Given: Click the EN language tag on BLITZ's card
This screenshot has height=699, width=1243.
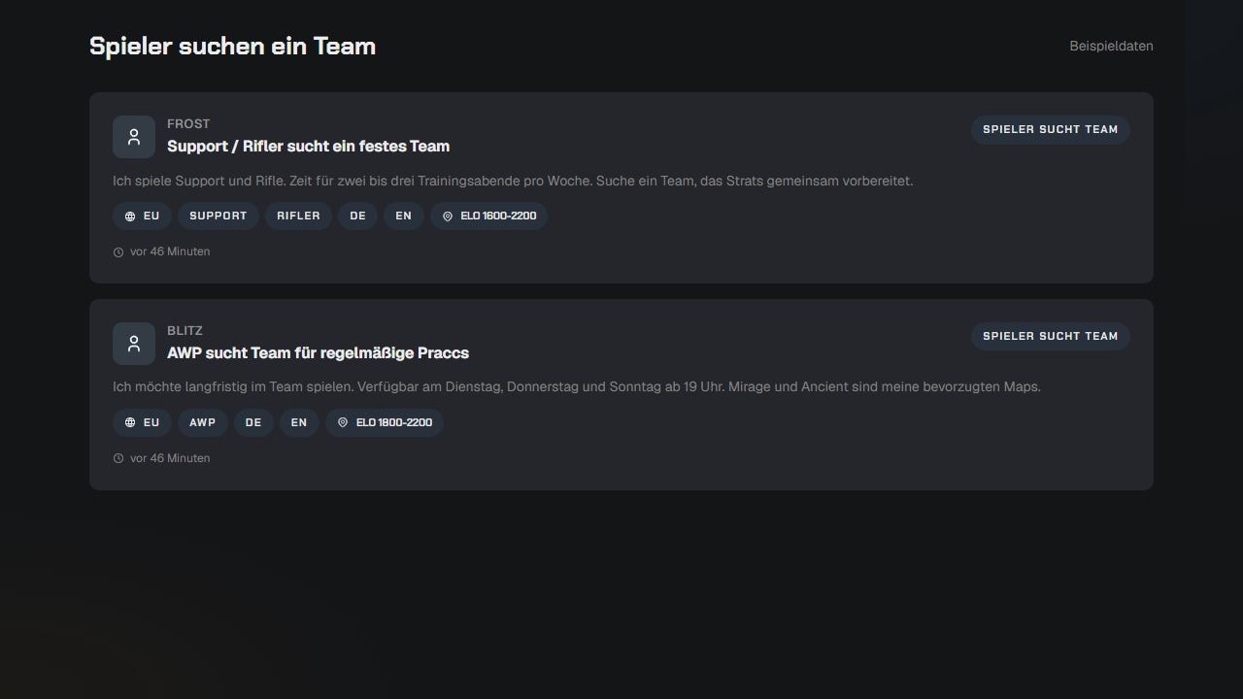Looking at the screenshot, I should tap(299, 422).
